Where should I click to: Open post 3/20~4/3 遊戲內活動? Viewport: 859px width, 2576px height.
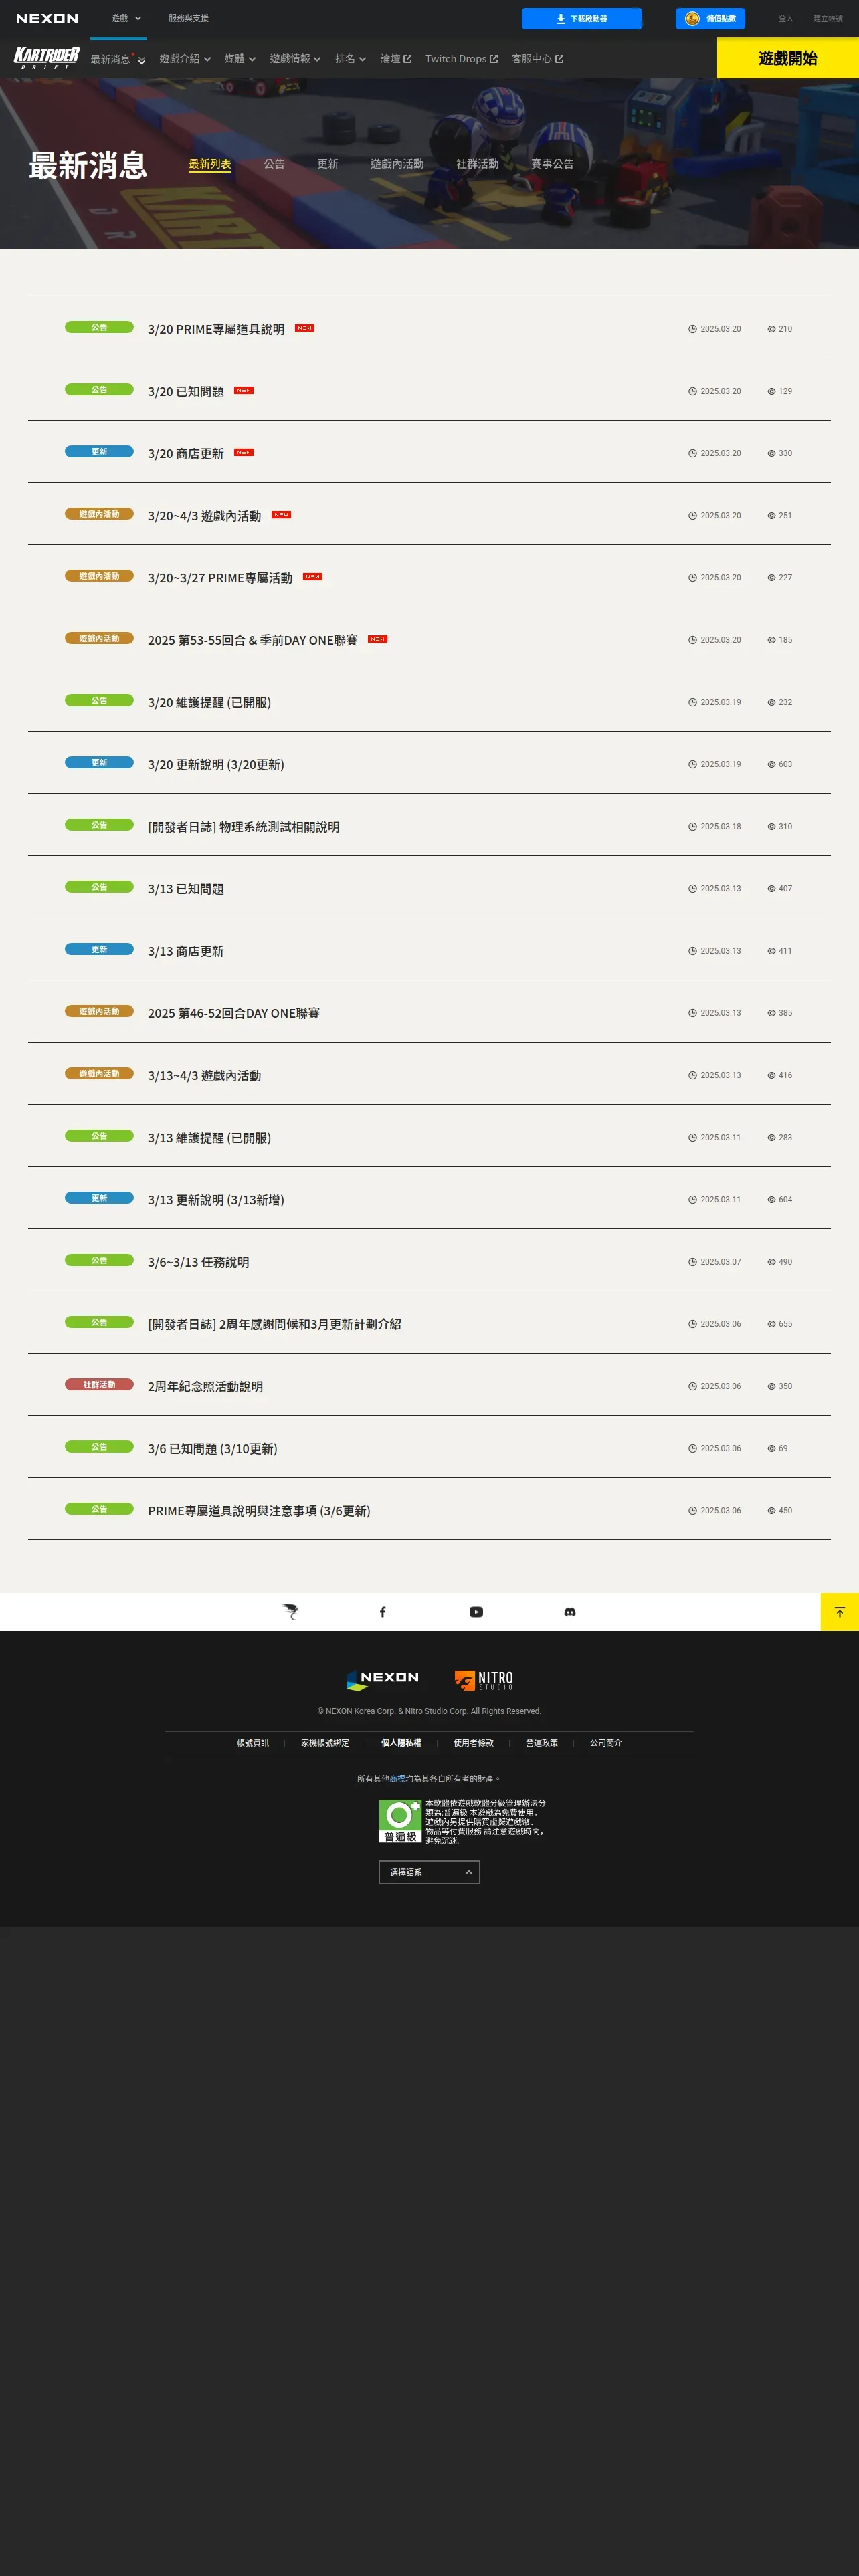pyautogui.click(x=204, y=516)
